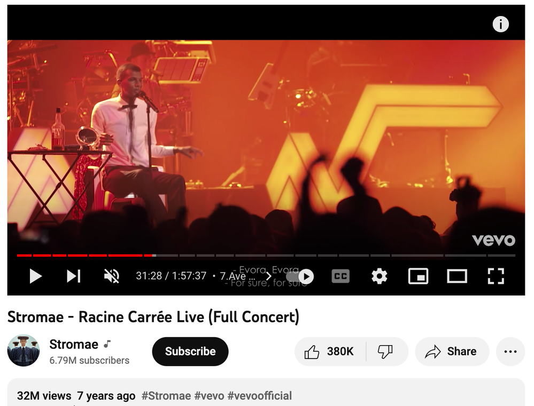Open the #Stromae hashtag

point(166,396)
